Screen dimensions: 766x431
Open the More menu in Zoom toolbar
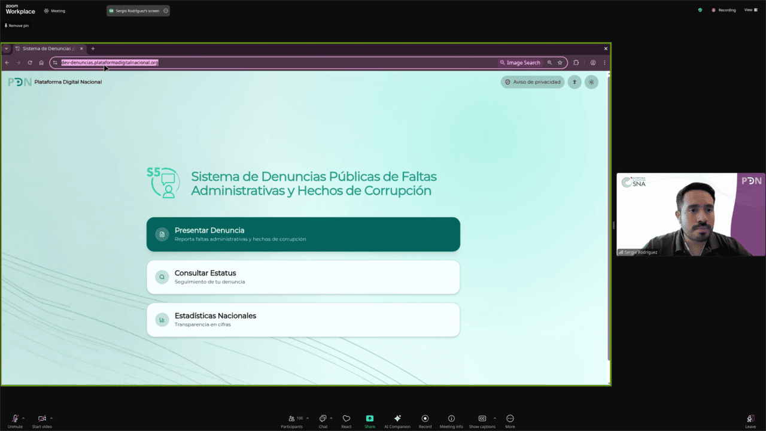click(510, 419)
